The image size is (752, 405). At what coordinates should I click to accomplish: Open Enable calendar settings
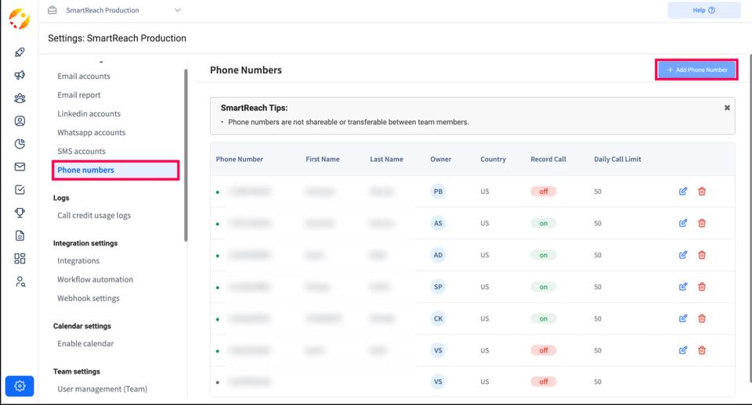[86, 343]
